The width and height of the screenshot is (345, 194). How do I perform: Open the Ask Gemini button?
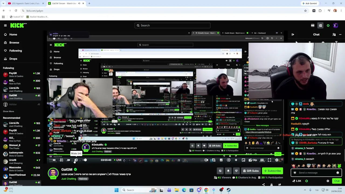click(310, 4)
